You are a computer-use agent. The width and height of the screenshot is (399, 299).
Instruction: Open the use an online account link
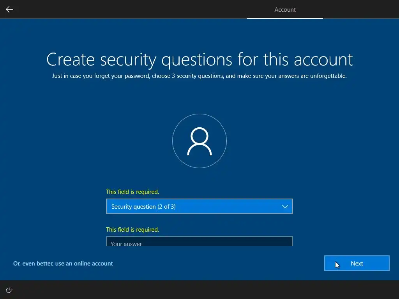click(x=63, y=264)
